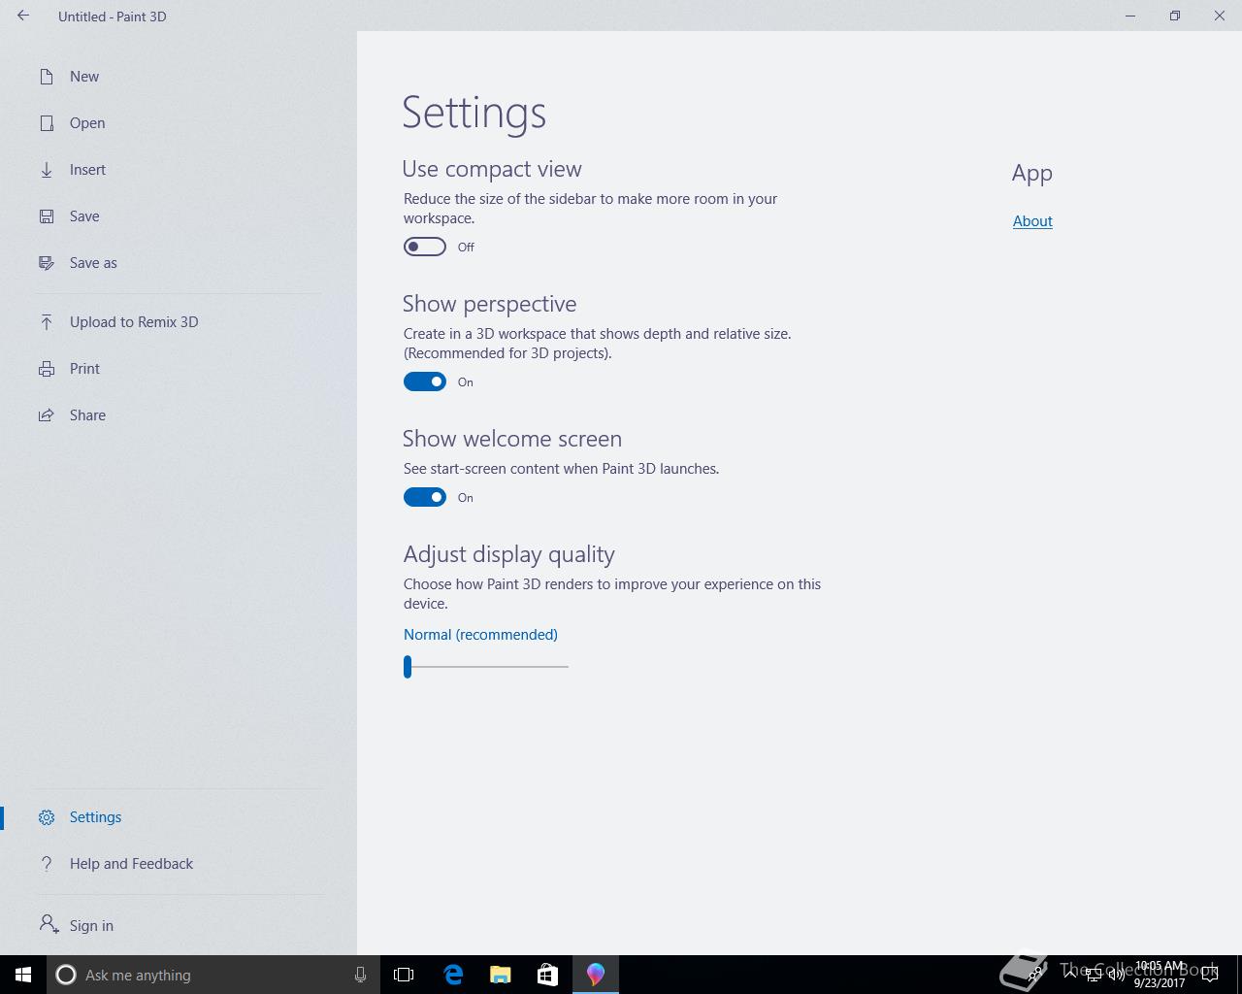1242x994 pixels.
Task: Open the Action Center notifications
Action: tap(1210, 975)
